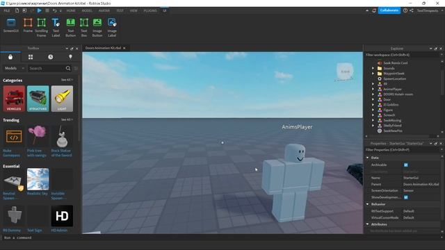Expand the Figure model in Explorer
This screenshot has width=445, height=250.
click(373, 110)
